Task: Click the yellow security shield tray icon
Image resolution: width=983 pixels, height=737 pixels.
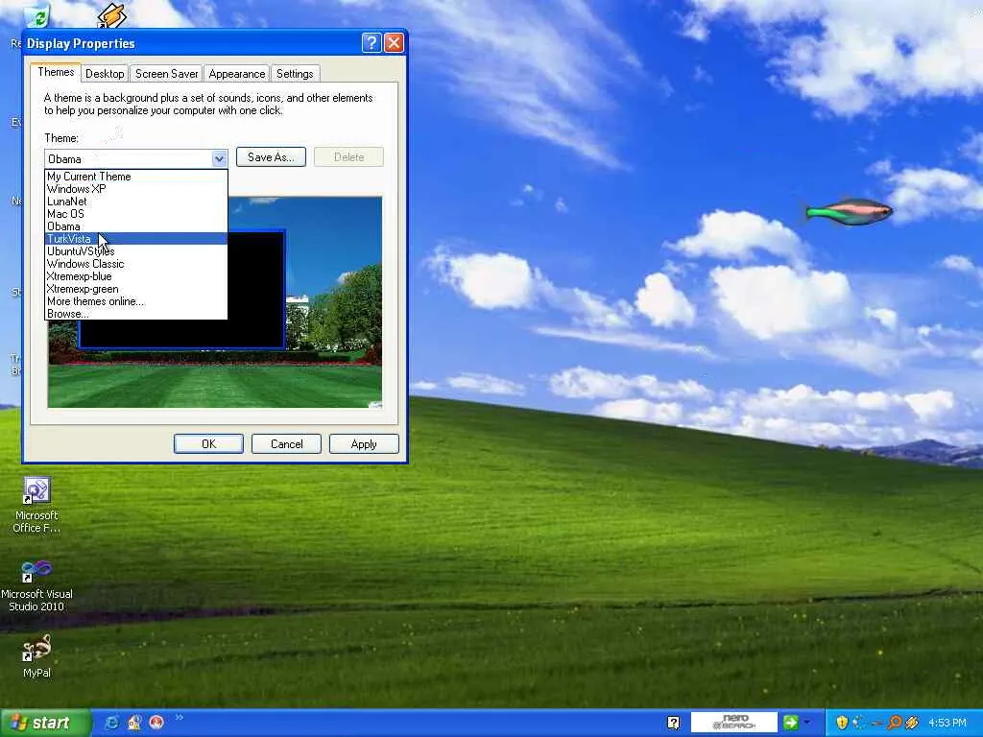Action: click(x=842, y=723)
